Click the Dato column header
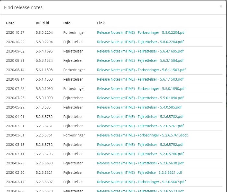Viewport: 227px width, 192px height. pos(10,23)
